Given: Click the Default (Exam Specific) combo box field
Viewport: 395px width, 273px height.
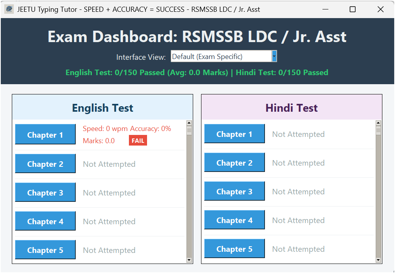Looking at the screenshot, I should tap(221, 56).
